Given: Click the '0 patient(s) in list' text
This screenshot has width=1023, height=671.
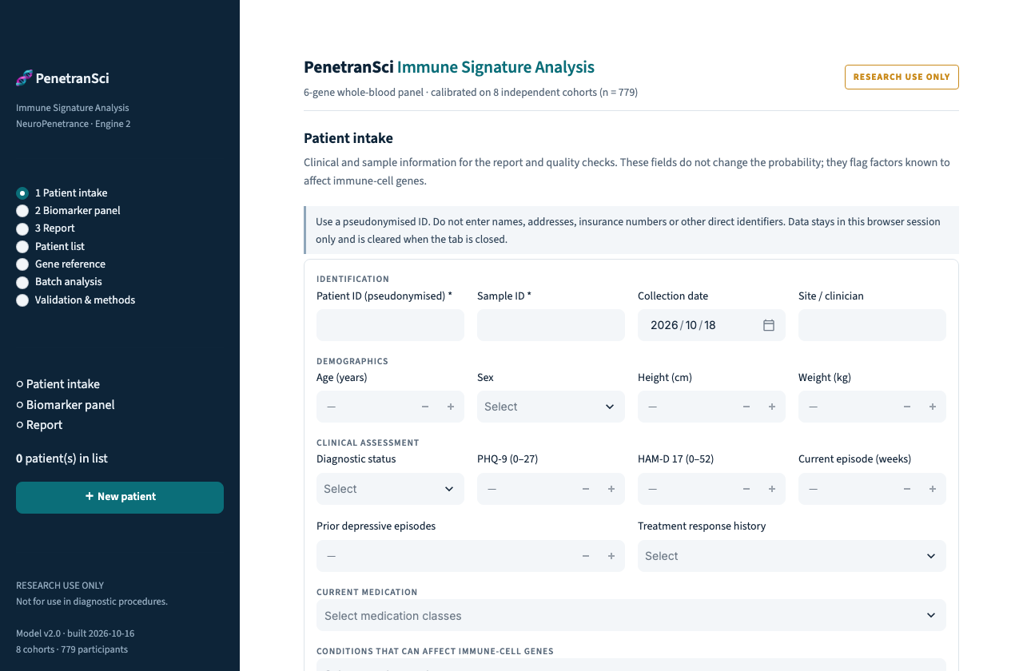Looking at the screenshot, I should pyautogui.click(x=62, y=459).
